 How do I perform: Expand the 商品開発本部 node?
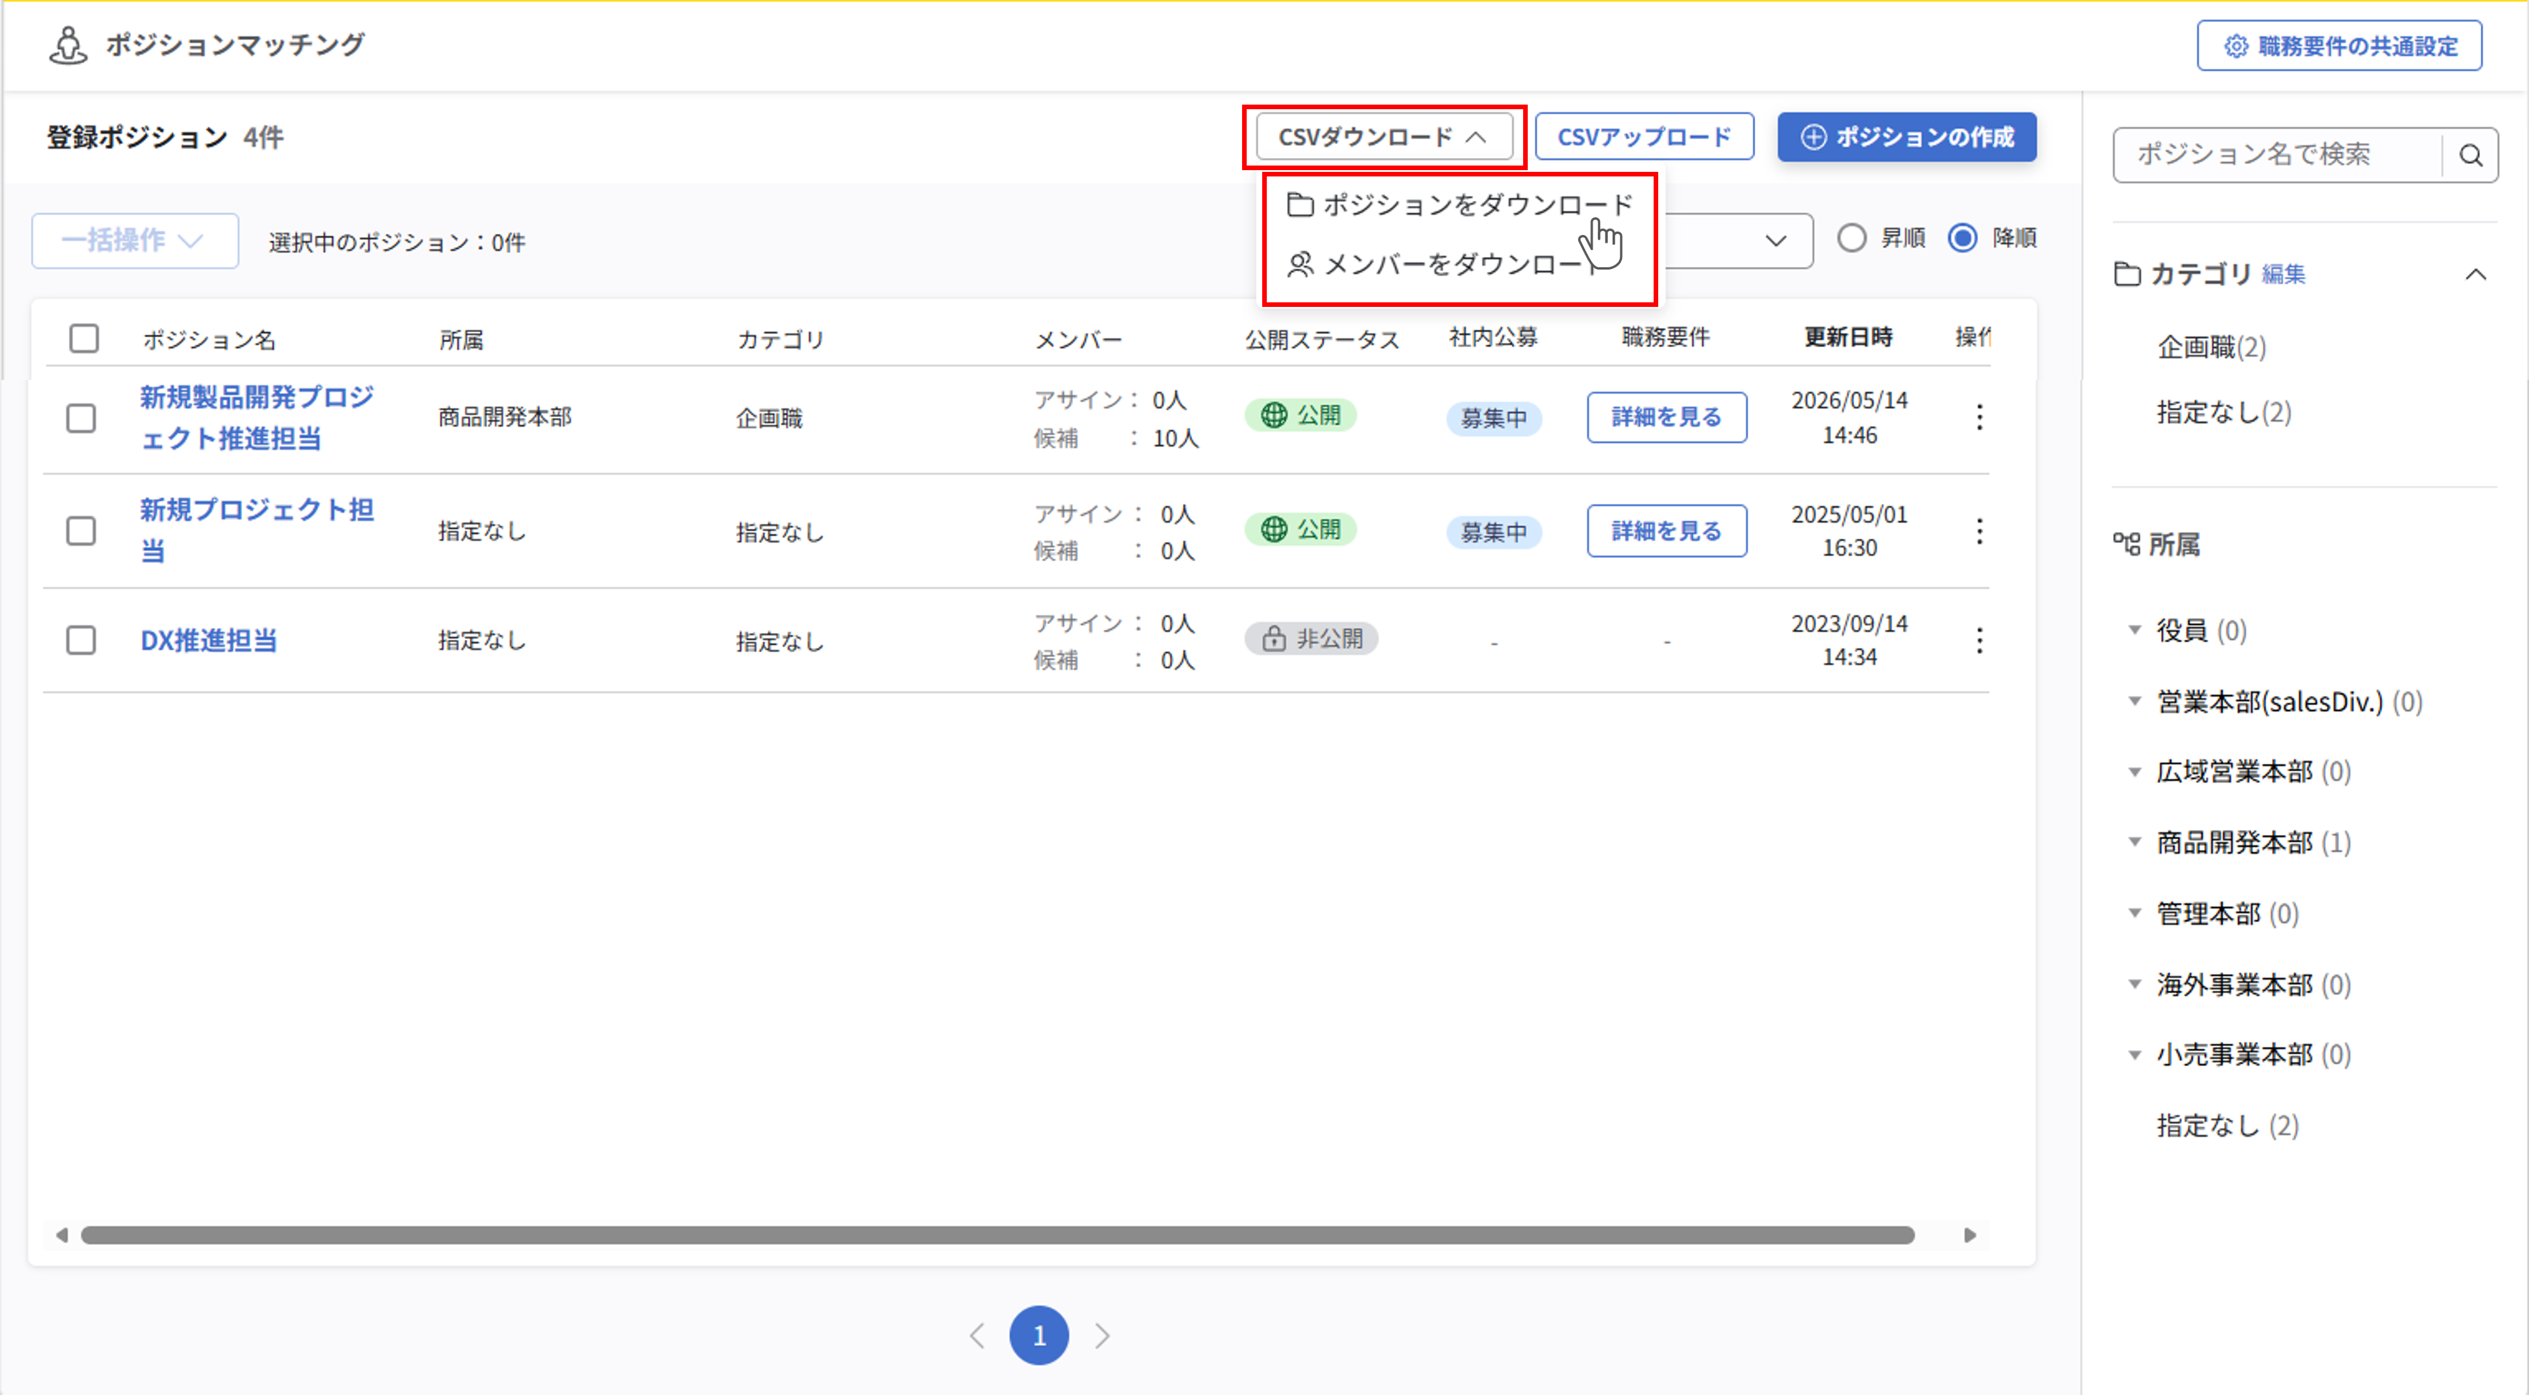click(x=2134, y=842)
